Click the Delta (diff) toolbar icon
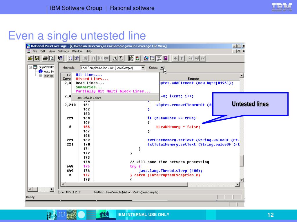Screen dimensions: 297x222 pyautogui.click(x=115, y=58)
